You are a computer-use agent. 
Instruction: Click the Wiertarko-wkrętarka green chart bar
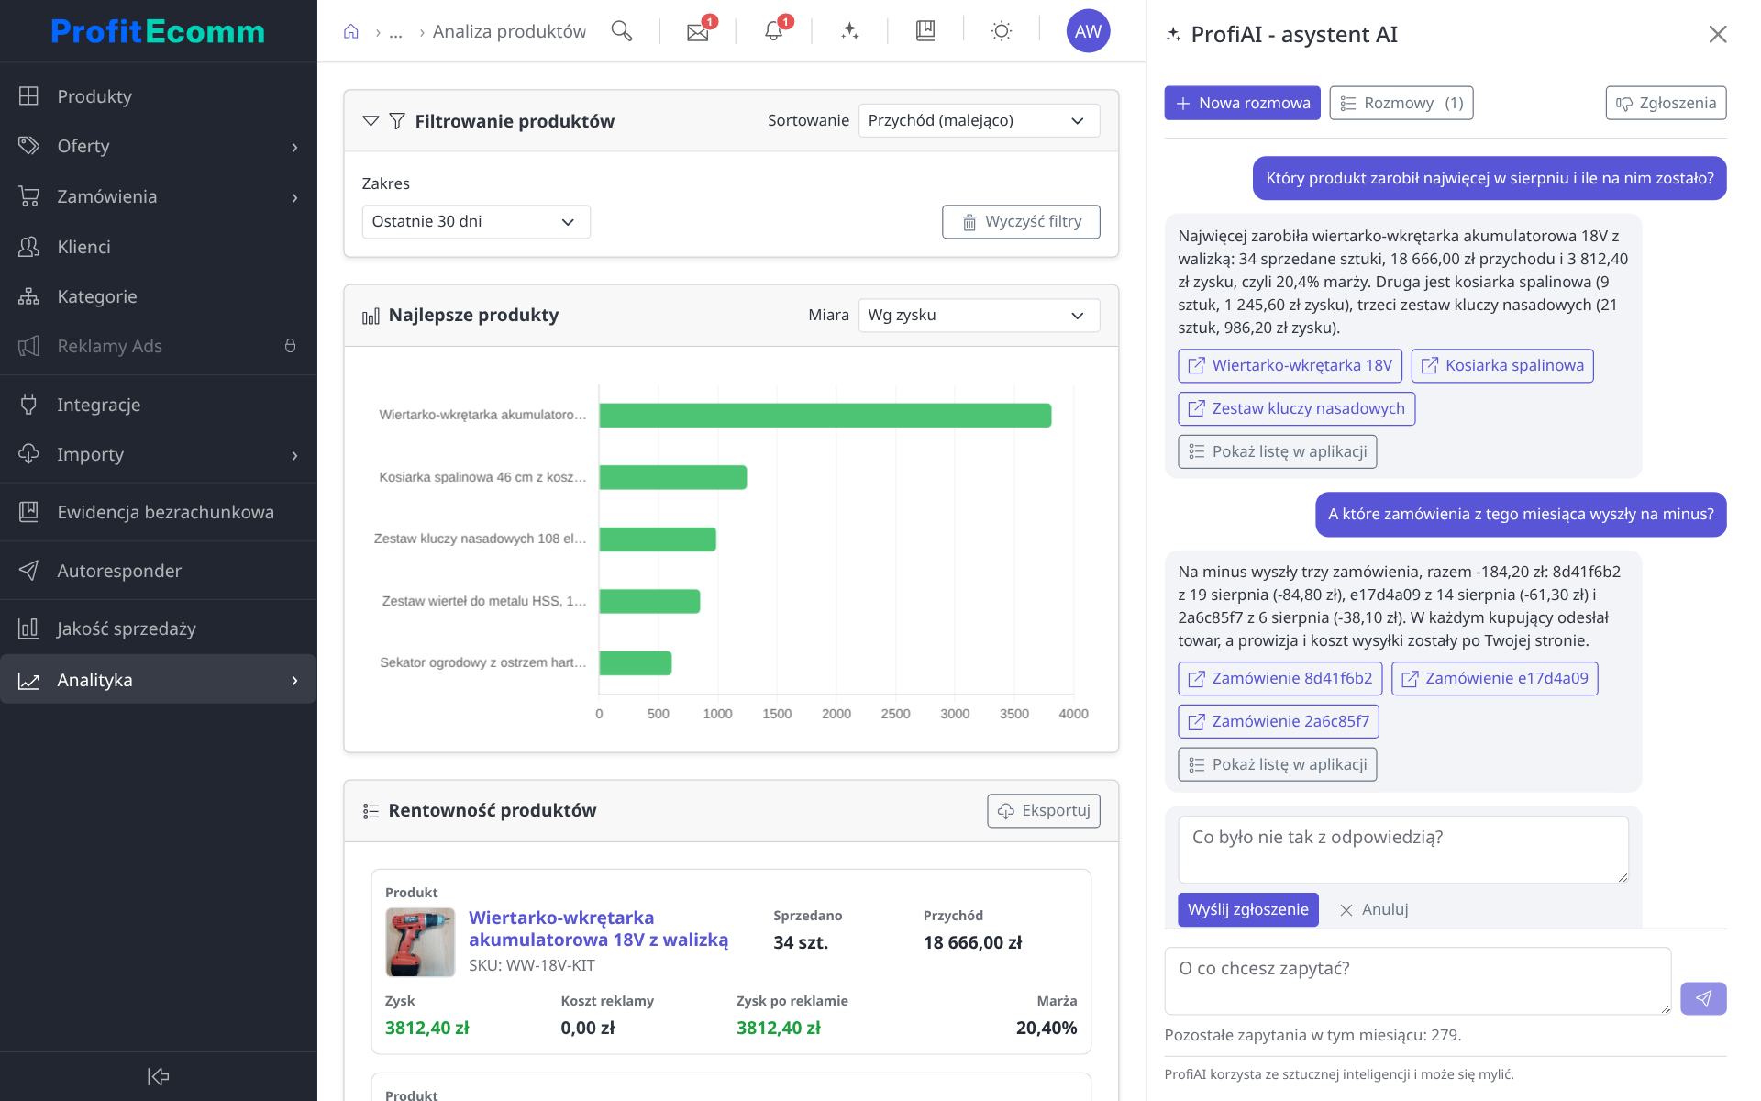tap(825, 416)
